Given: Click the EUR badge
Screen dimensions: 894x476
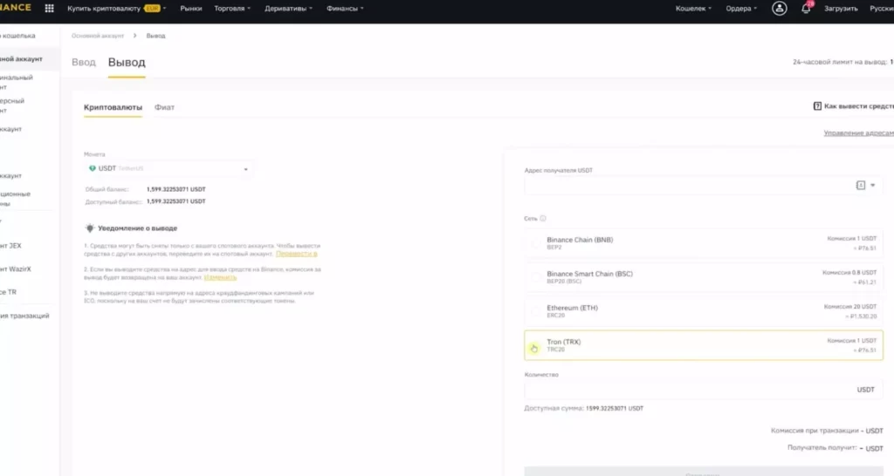Looking at the screenshot, I should pyautogui.click(x=152, y=9).
